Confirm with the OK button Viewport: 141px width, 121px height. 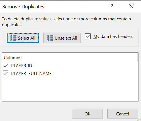[87, 114]
